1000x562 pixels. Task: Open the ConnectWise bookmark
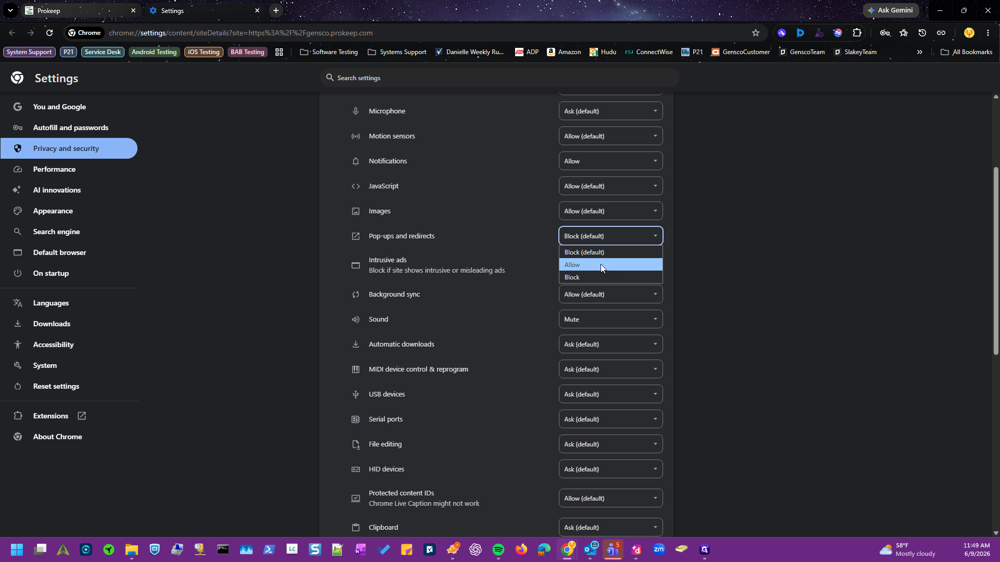649,52
